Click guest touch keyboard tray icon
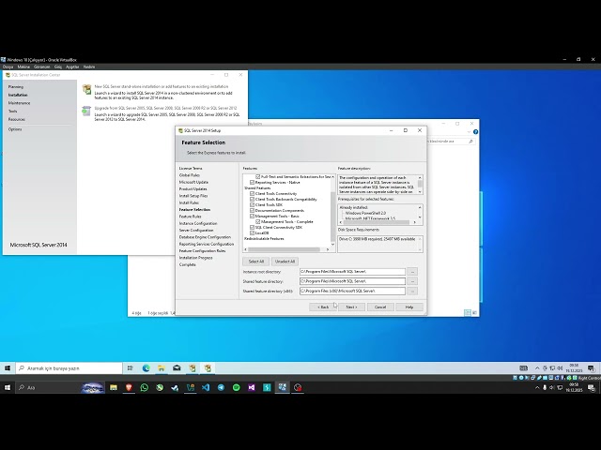 click(524, 368)
